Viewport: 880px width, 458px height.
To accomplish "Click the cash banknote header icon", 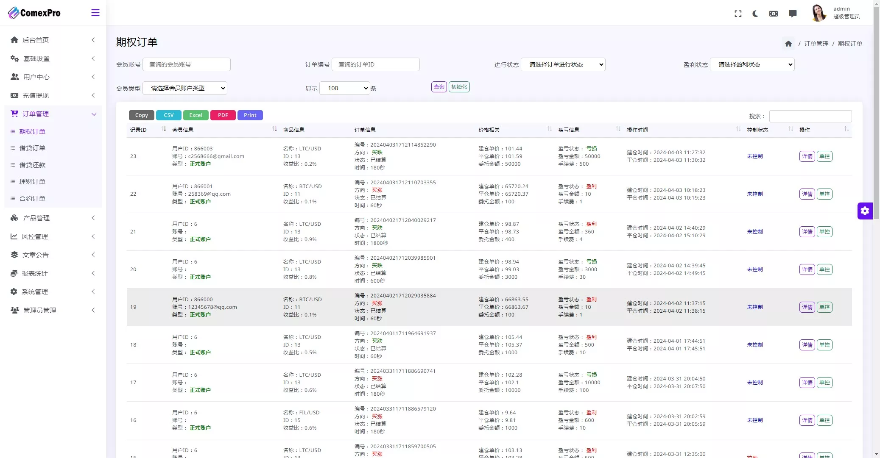I will [774, 14].
